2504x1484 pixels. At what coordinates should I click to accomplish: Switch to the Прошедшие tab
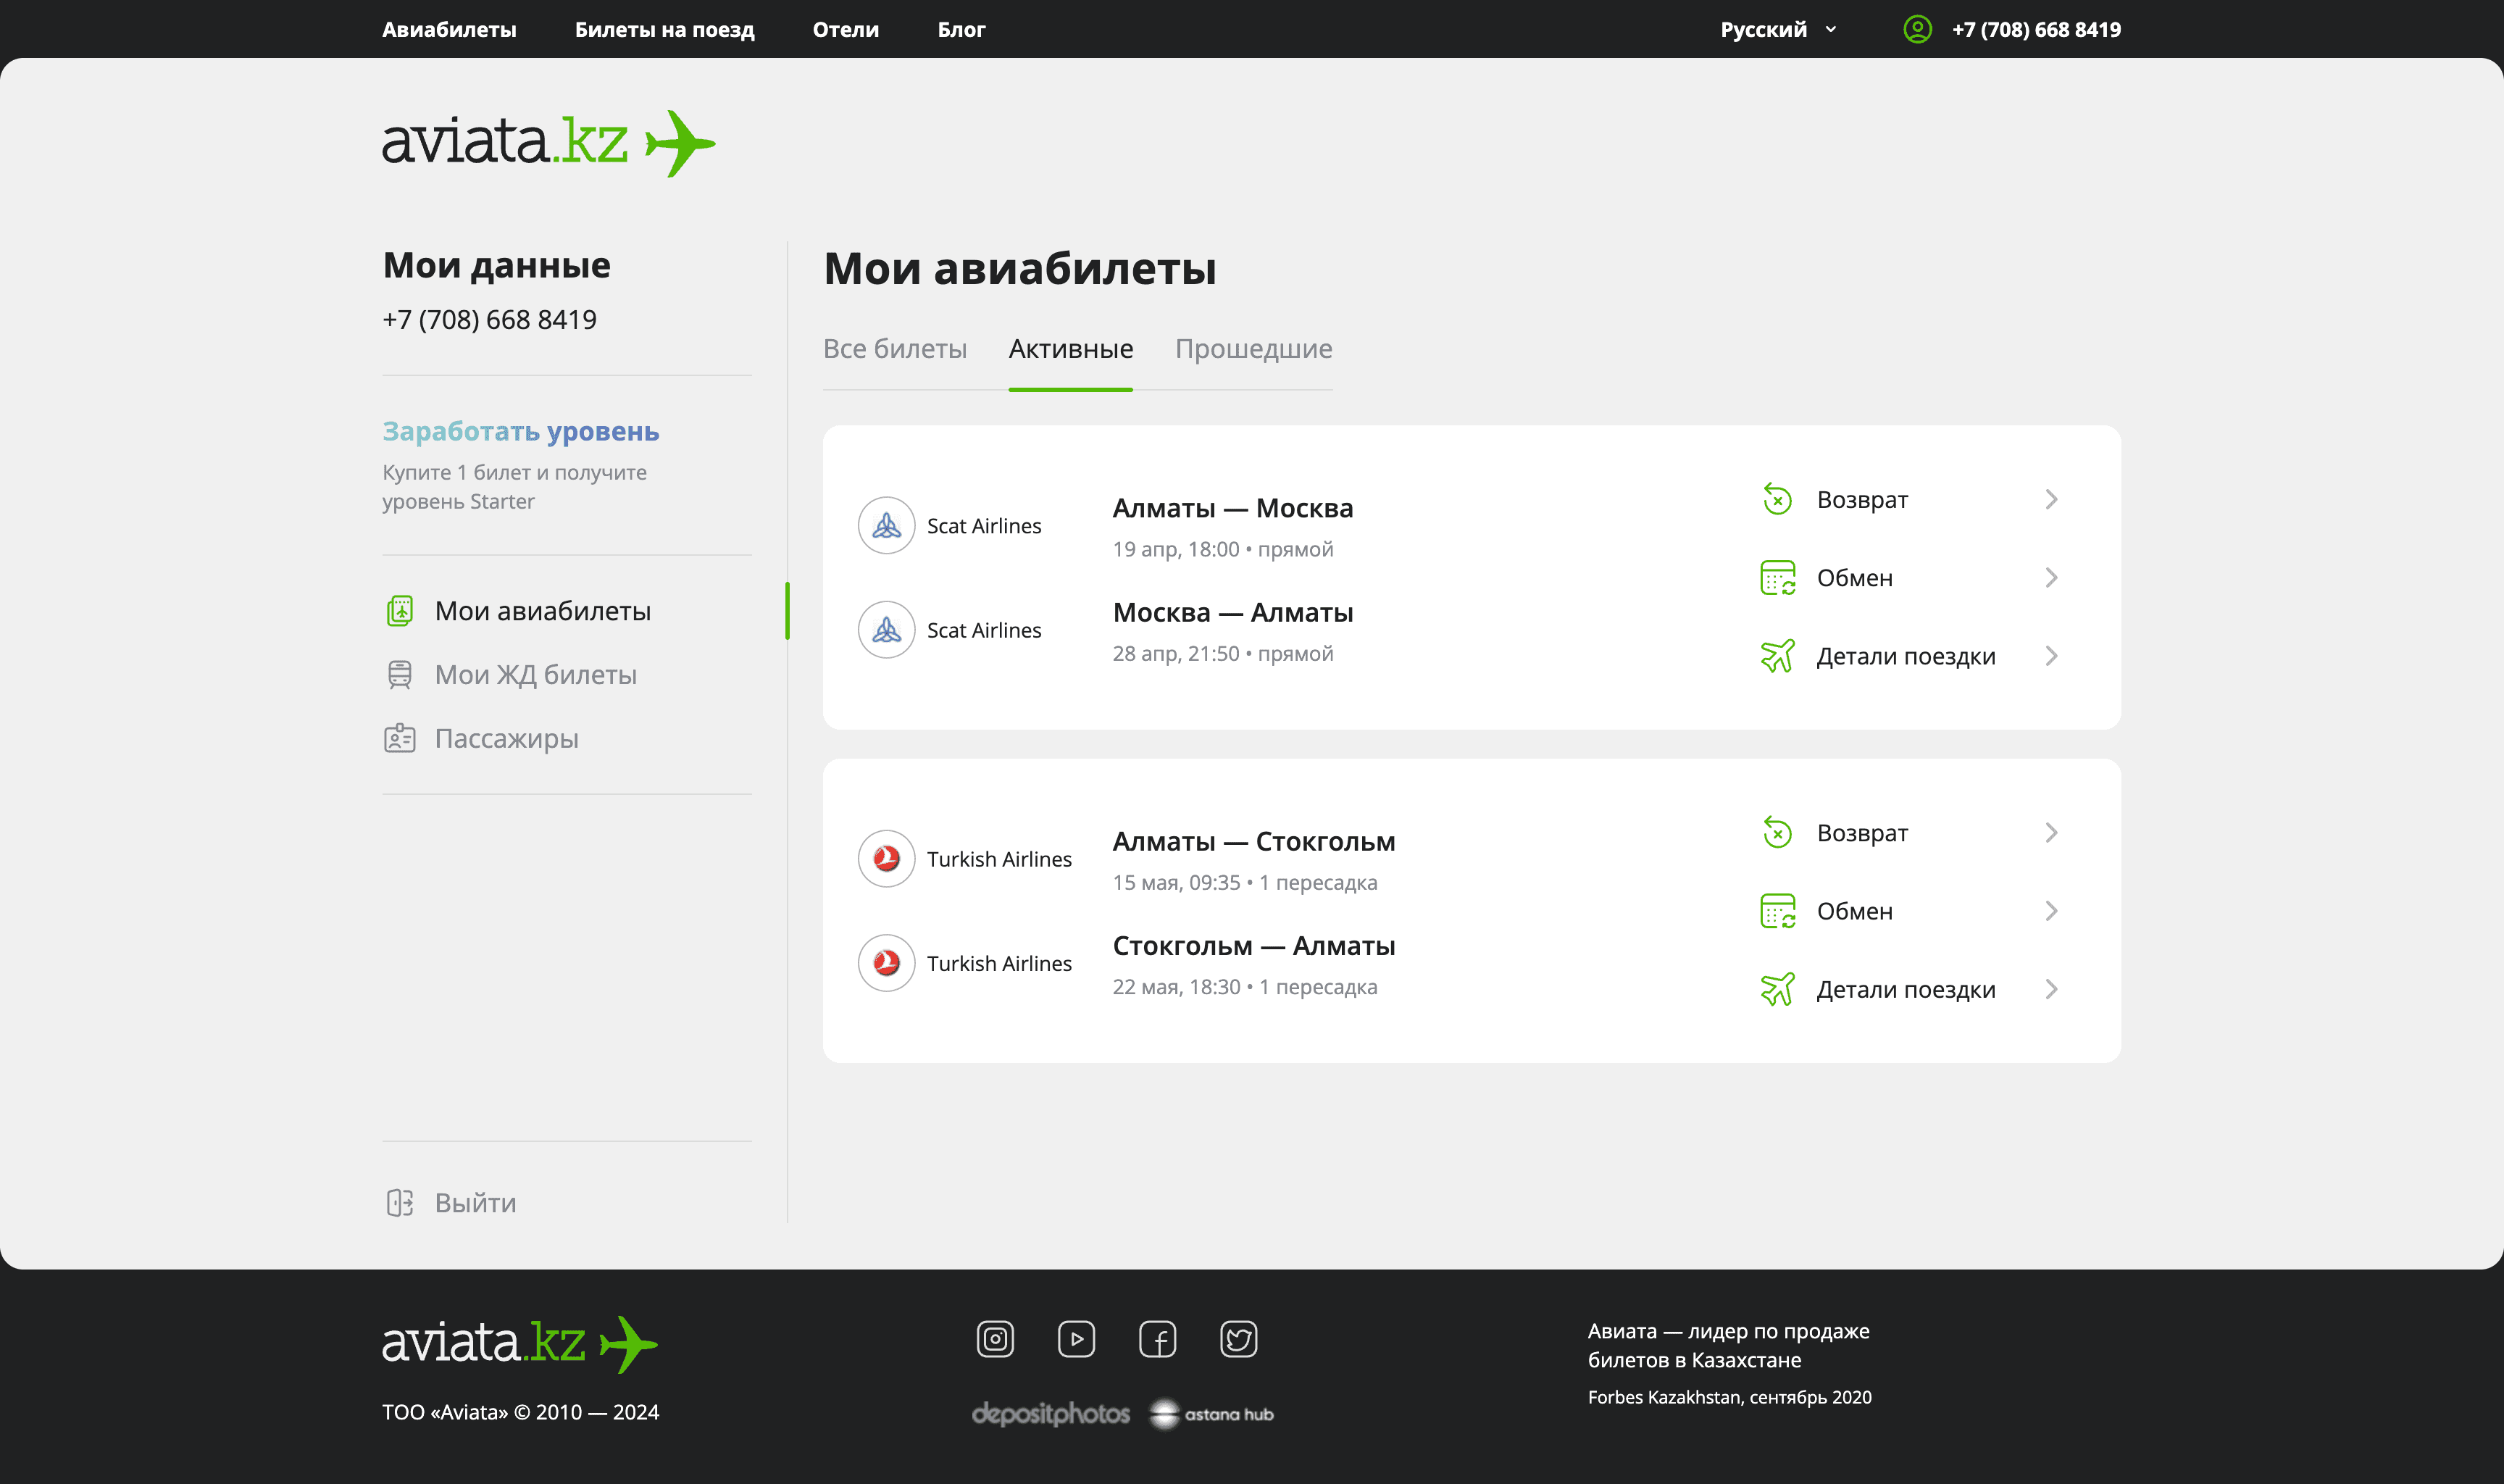1253,349
